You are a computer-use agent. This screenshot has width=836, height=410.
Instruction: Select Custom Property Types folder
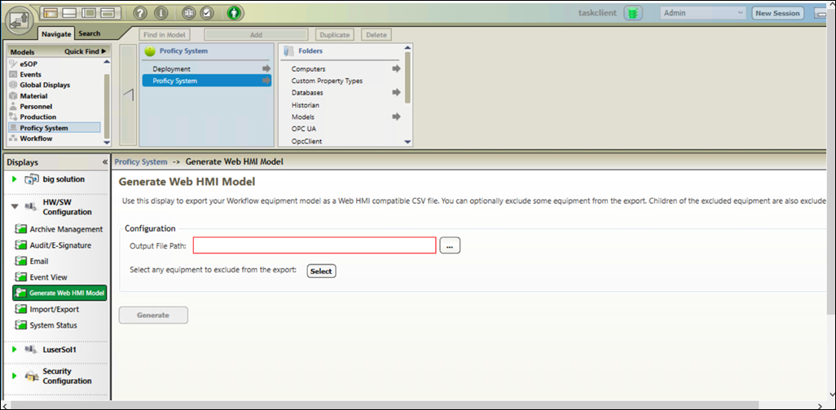[327, 81]
